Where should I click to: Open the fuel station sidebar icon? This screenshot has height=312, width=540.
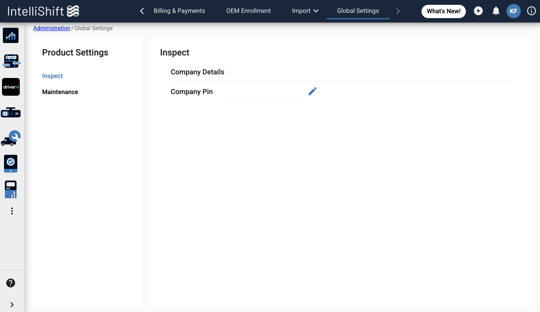coord(11,189)
